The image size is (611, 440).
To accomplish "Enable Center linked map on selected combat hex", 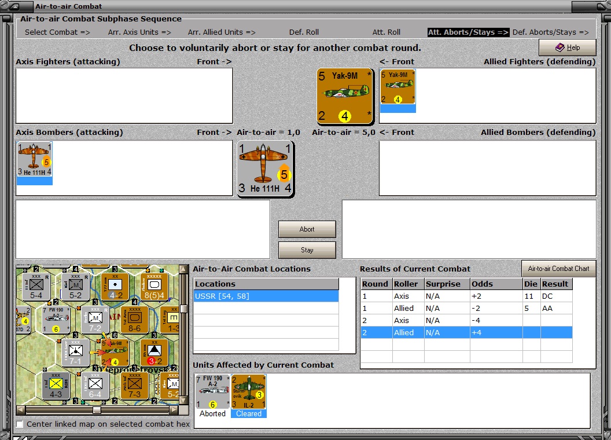I will (x=20, y=424).
